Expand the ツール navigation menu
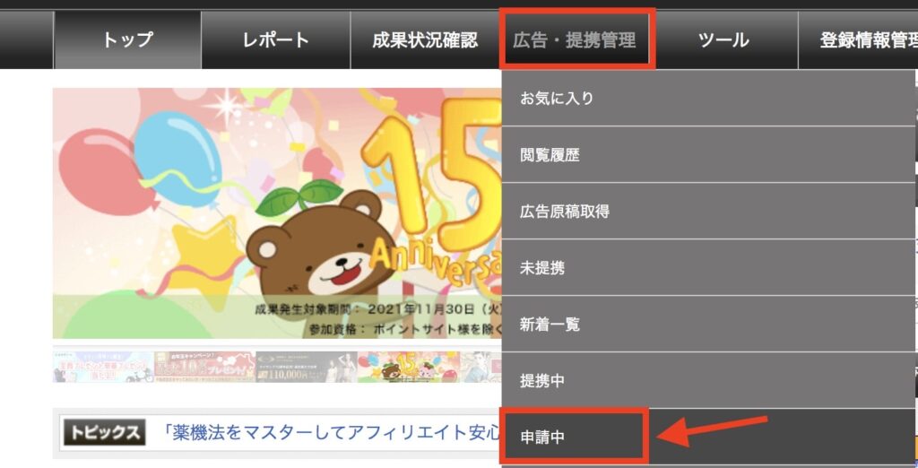Screen dimensions: 918x468 [x=723, y=39]
